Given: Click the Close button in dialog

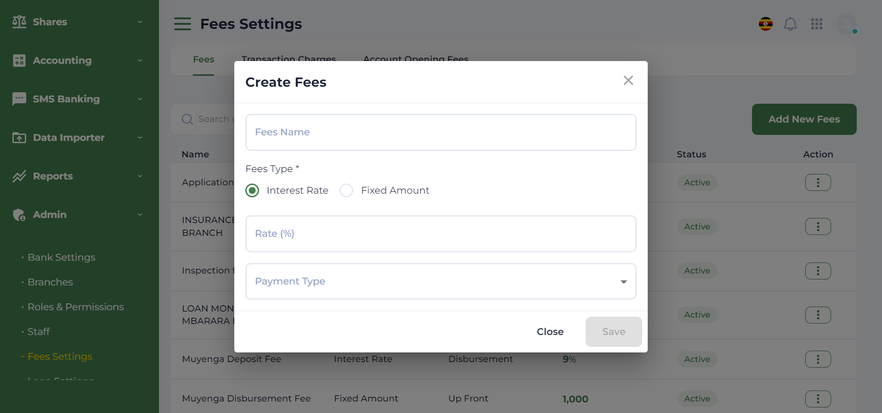Looking at the screenshot, I should (550, 332).
